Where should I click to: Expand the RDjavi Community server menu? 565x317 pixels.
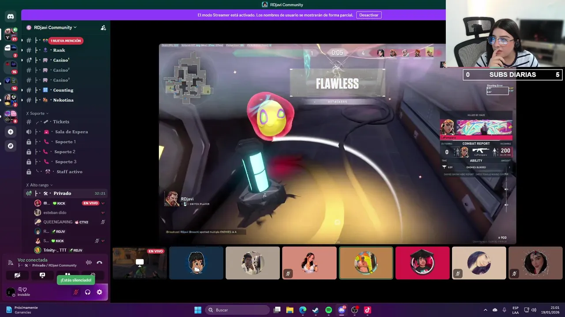[55, 27]
